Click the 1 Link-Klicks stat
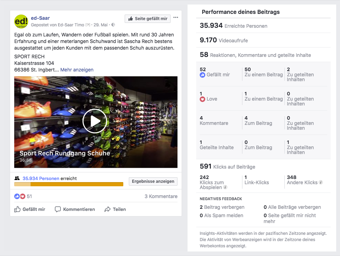This screenshot has height=256, width=340. 257,180
